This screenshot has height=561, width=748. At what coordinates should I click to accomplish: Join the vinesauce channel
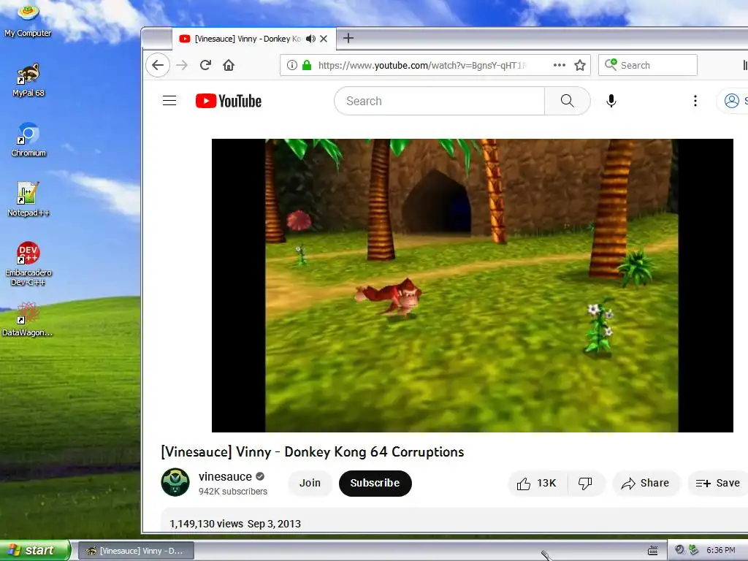click(310, 483)
